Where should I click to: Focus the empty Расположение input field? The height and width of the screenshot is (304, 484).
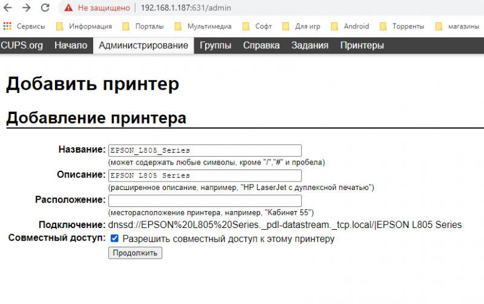pyautogui.click(x=205, y=201)
